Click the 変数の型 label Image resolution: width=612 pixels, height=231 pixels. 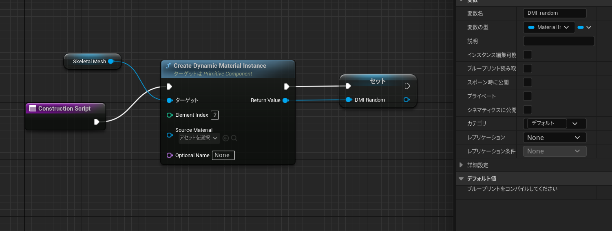pos(478,27)
